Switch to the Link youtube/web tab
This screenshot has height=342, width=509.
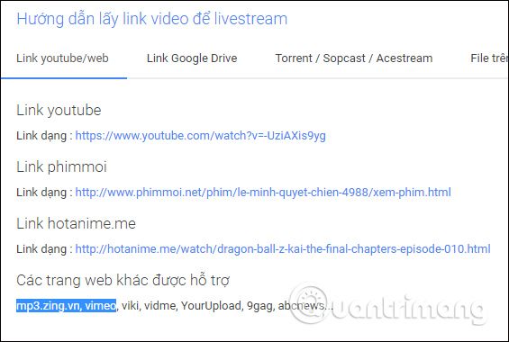click(x=62, y=58)
